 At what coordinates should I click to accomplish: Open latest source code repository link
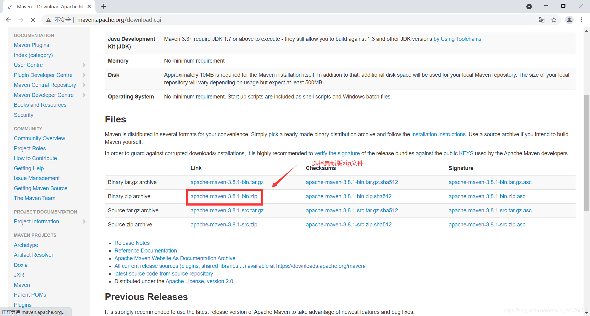tap(163, 274)
